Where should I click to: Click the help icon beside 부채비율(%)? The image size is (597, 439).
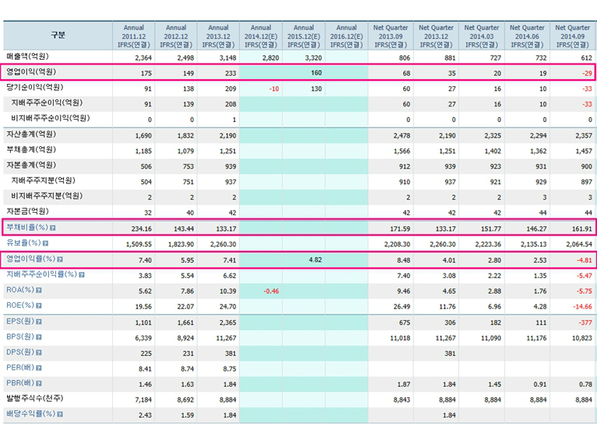click(53, 228)
